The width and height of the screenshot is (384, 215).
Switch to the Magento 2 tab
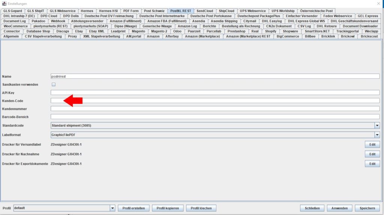tap(159, 31)
